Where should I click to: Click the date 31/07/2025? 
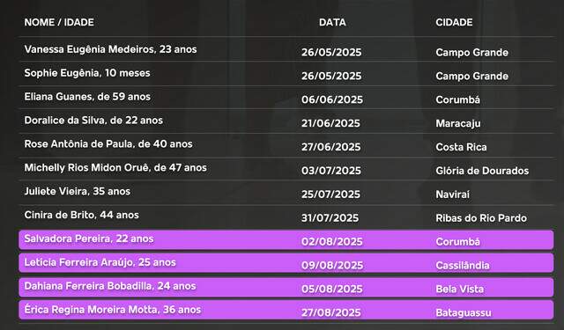[x=330, y=218]
